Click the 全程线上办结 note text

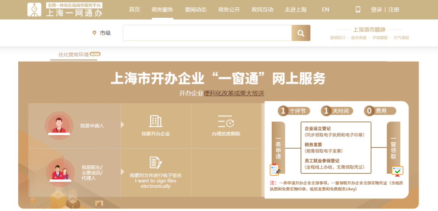(334, 167)
